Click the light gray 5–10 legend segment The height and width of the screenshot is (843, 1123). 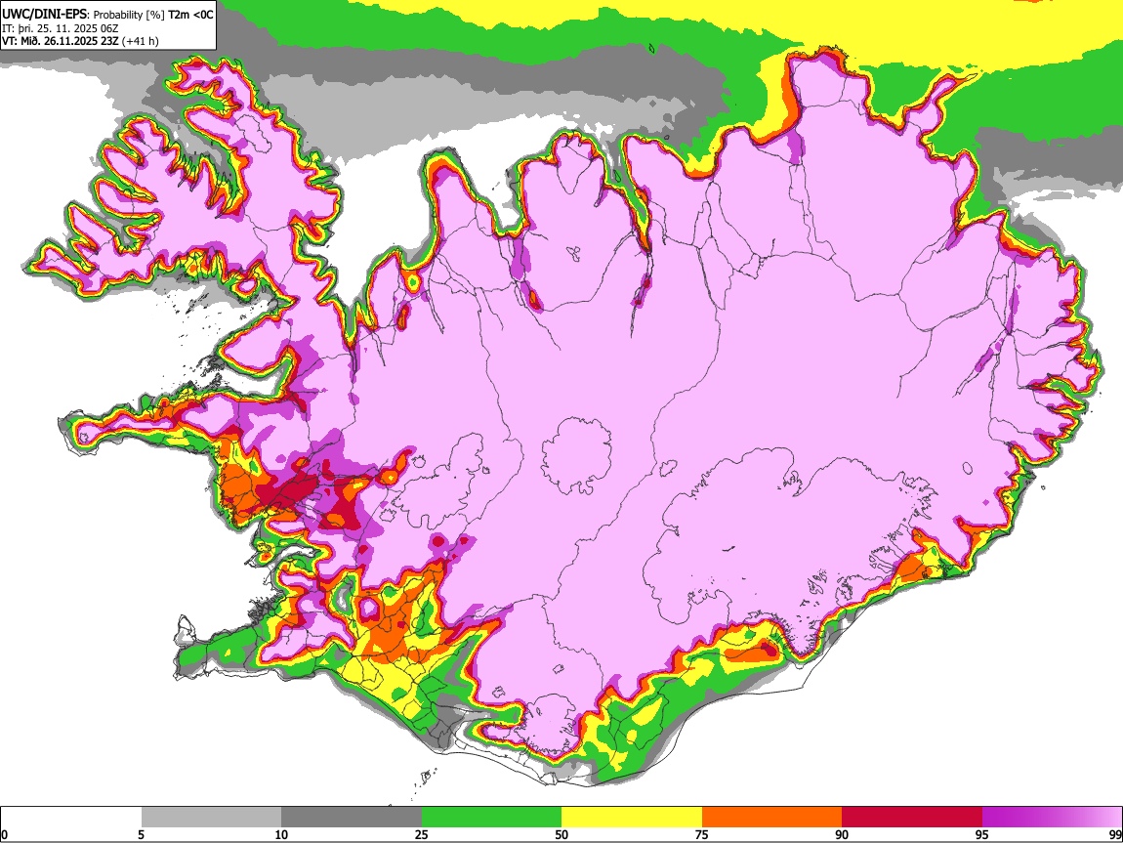pos(211,818)
